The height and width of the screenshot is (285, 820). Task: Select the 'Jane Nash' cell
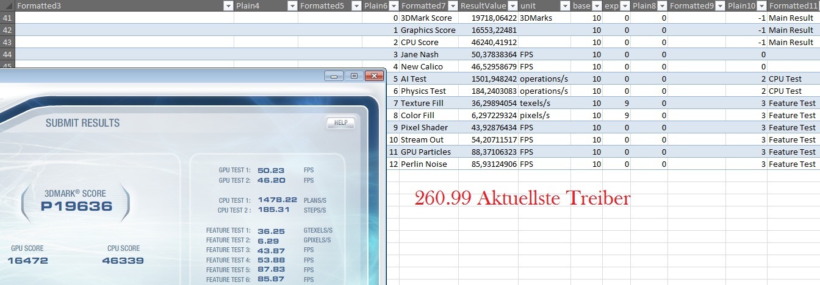click(429, 55)
